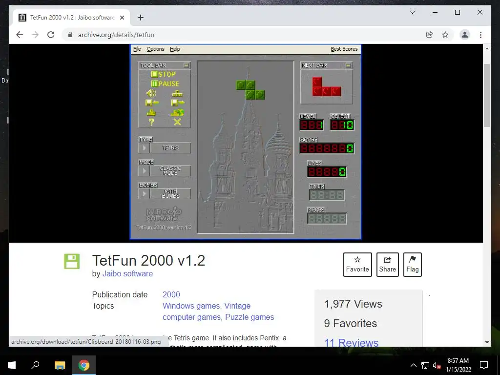Viewport: 500px width, 375px height.
Task: Open the Jaibo software creator link
Action: click(x=127, y=273)
